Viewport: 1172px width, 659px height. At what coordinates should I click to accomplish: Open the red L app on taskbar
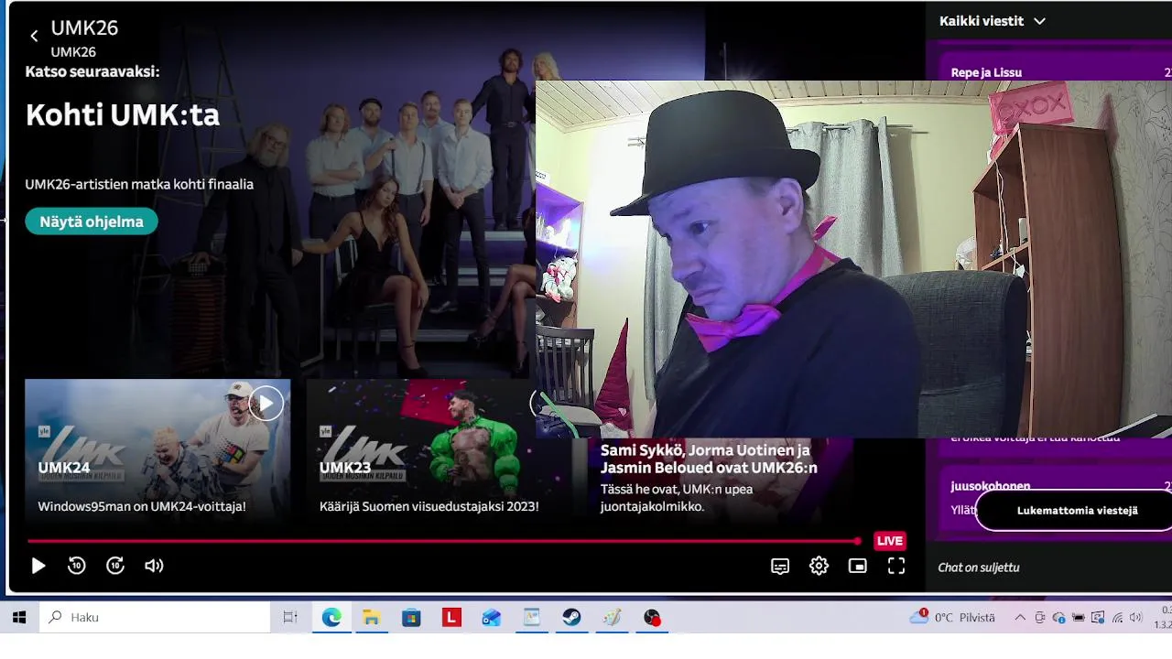451,618
